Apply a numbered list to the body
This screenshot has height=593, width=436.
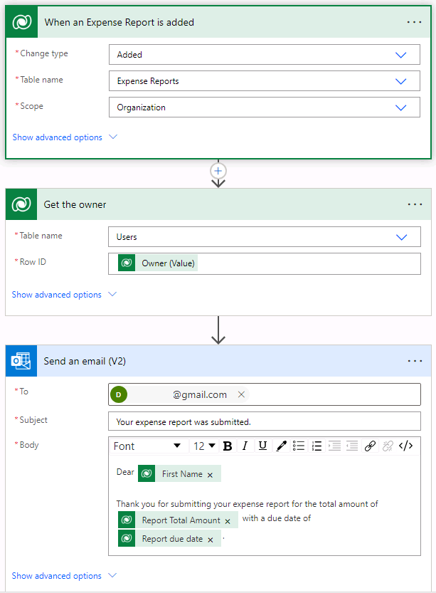coord(317,446)
